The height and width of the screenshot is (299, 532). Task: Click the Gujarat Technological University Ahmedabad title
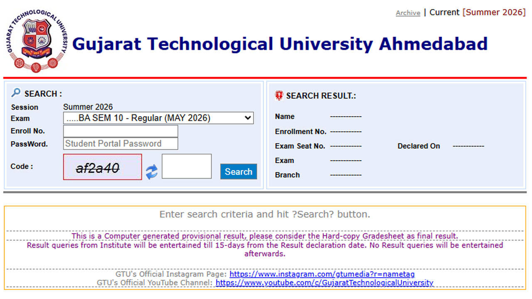click(280, 44)
